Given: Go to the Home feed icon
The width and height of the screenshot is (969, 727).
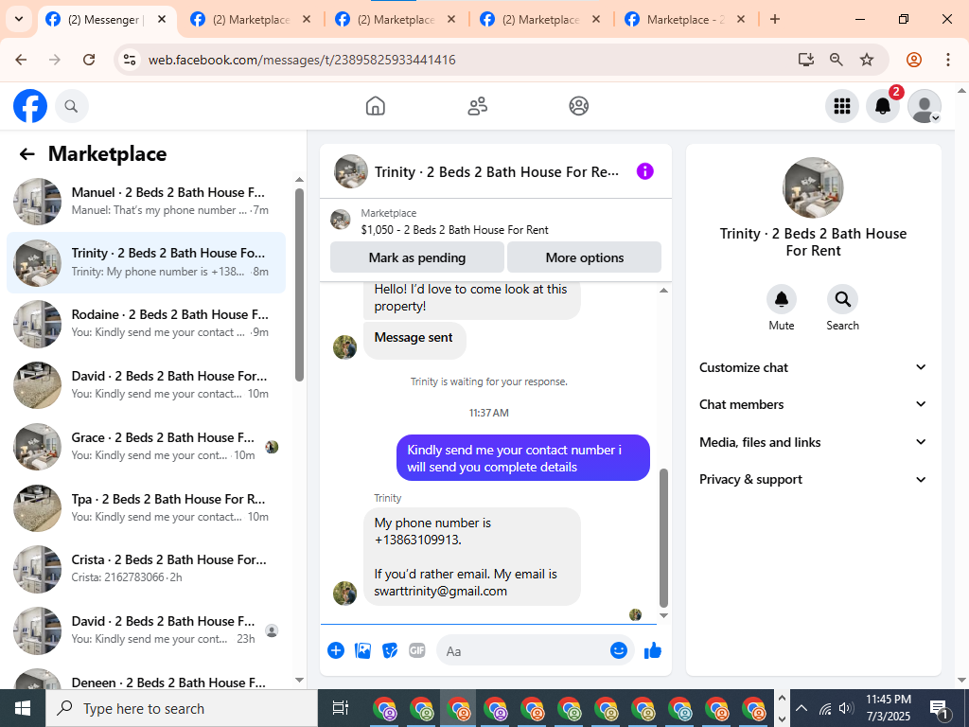Looking at the screenshot, I should pos(375,106).
